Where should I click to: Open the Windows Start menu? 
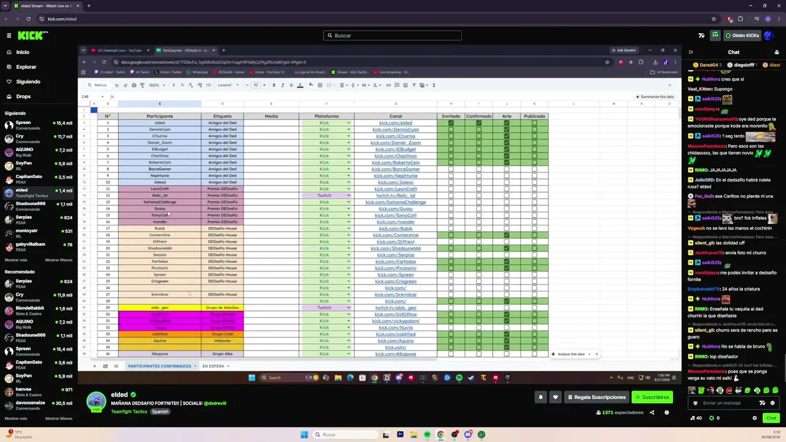click(x=304, y=435)
